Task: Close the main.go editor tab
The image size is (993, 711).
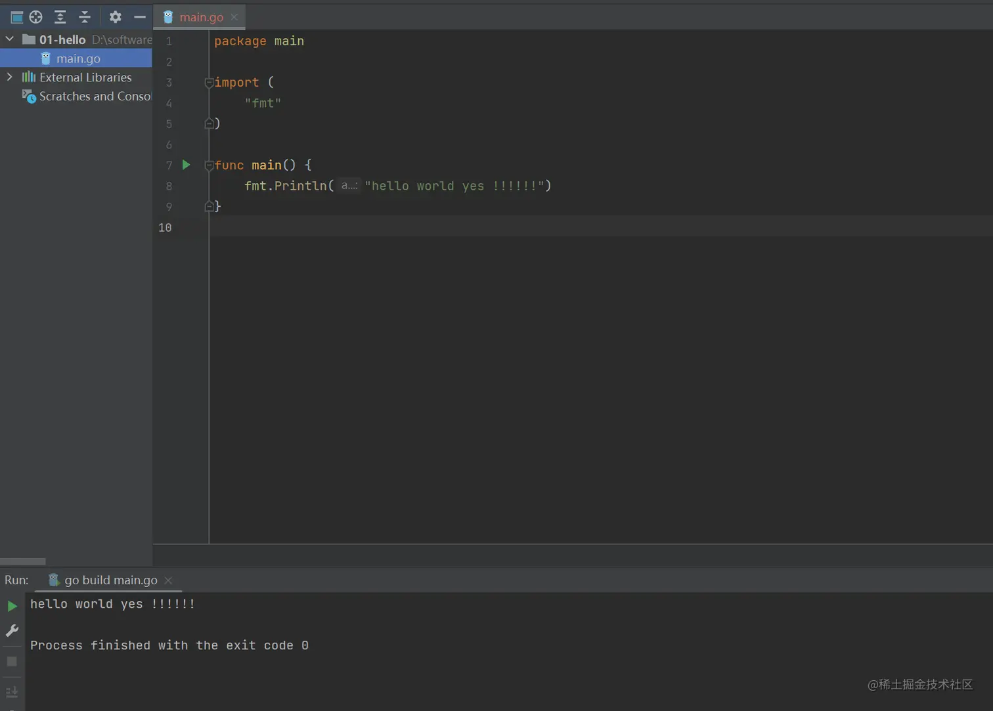Action: (234, 17)
